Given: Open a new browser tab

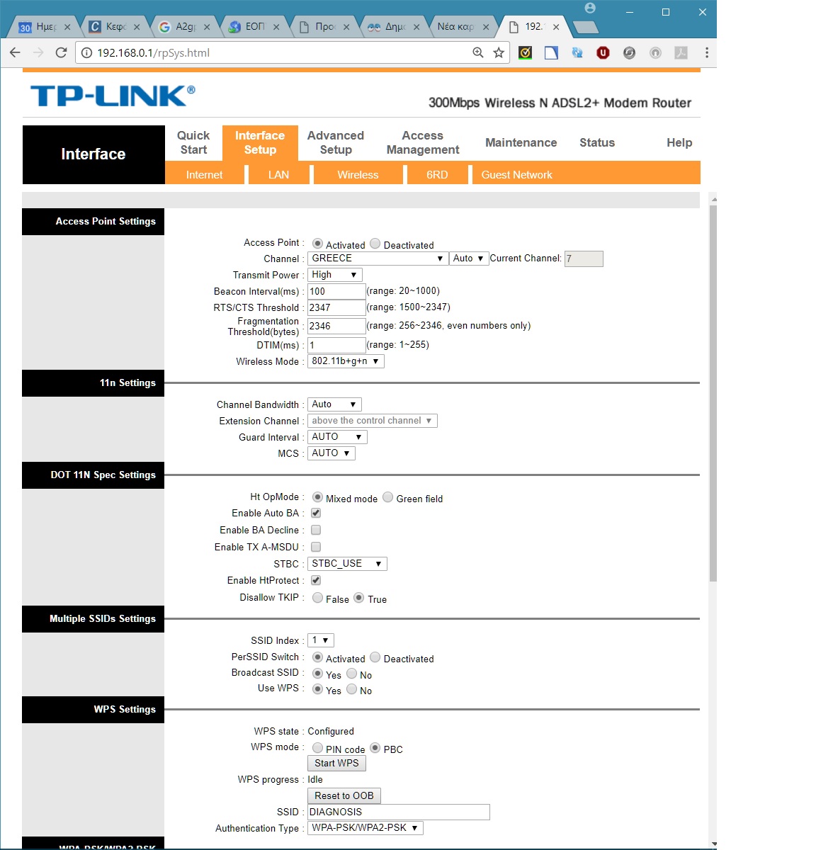Looking at the screenshot, I should click(585, 27).
